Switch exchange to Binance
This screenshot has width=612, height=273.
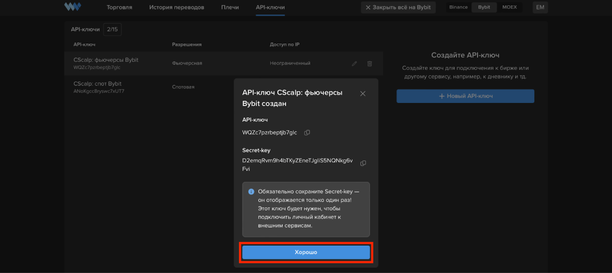(458, 8)
